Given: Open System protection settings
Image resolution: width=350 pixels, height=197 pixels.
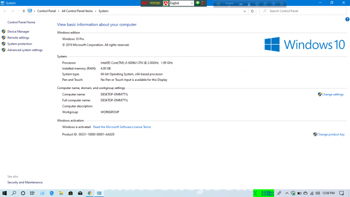Looking at the screenshot, I should (19, 44).
